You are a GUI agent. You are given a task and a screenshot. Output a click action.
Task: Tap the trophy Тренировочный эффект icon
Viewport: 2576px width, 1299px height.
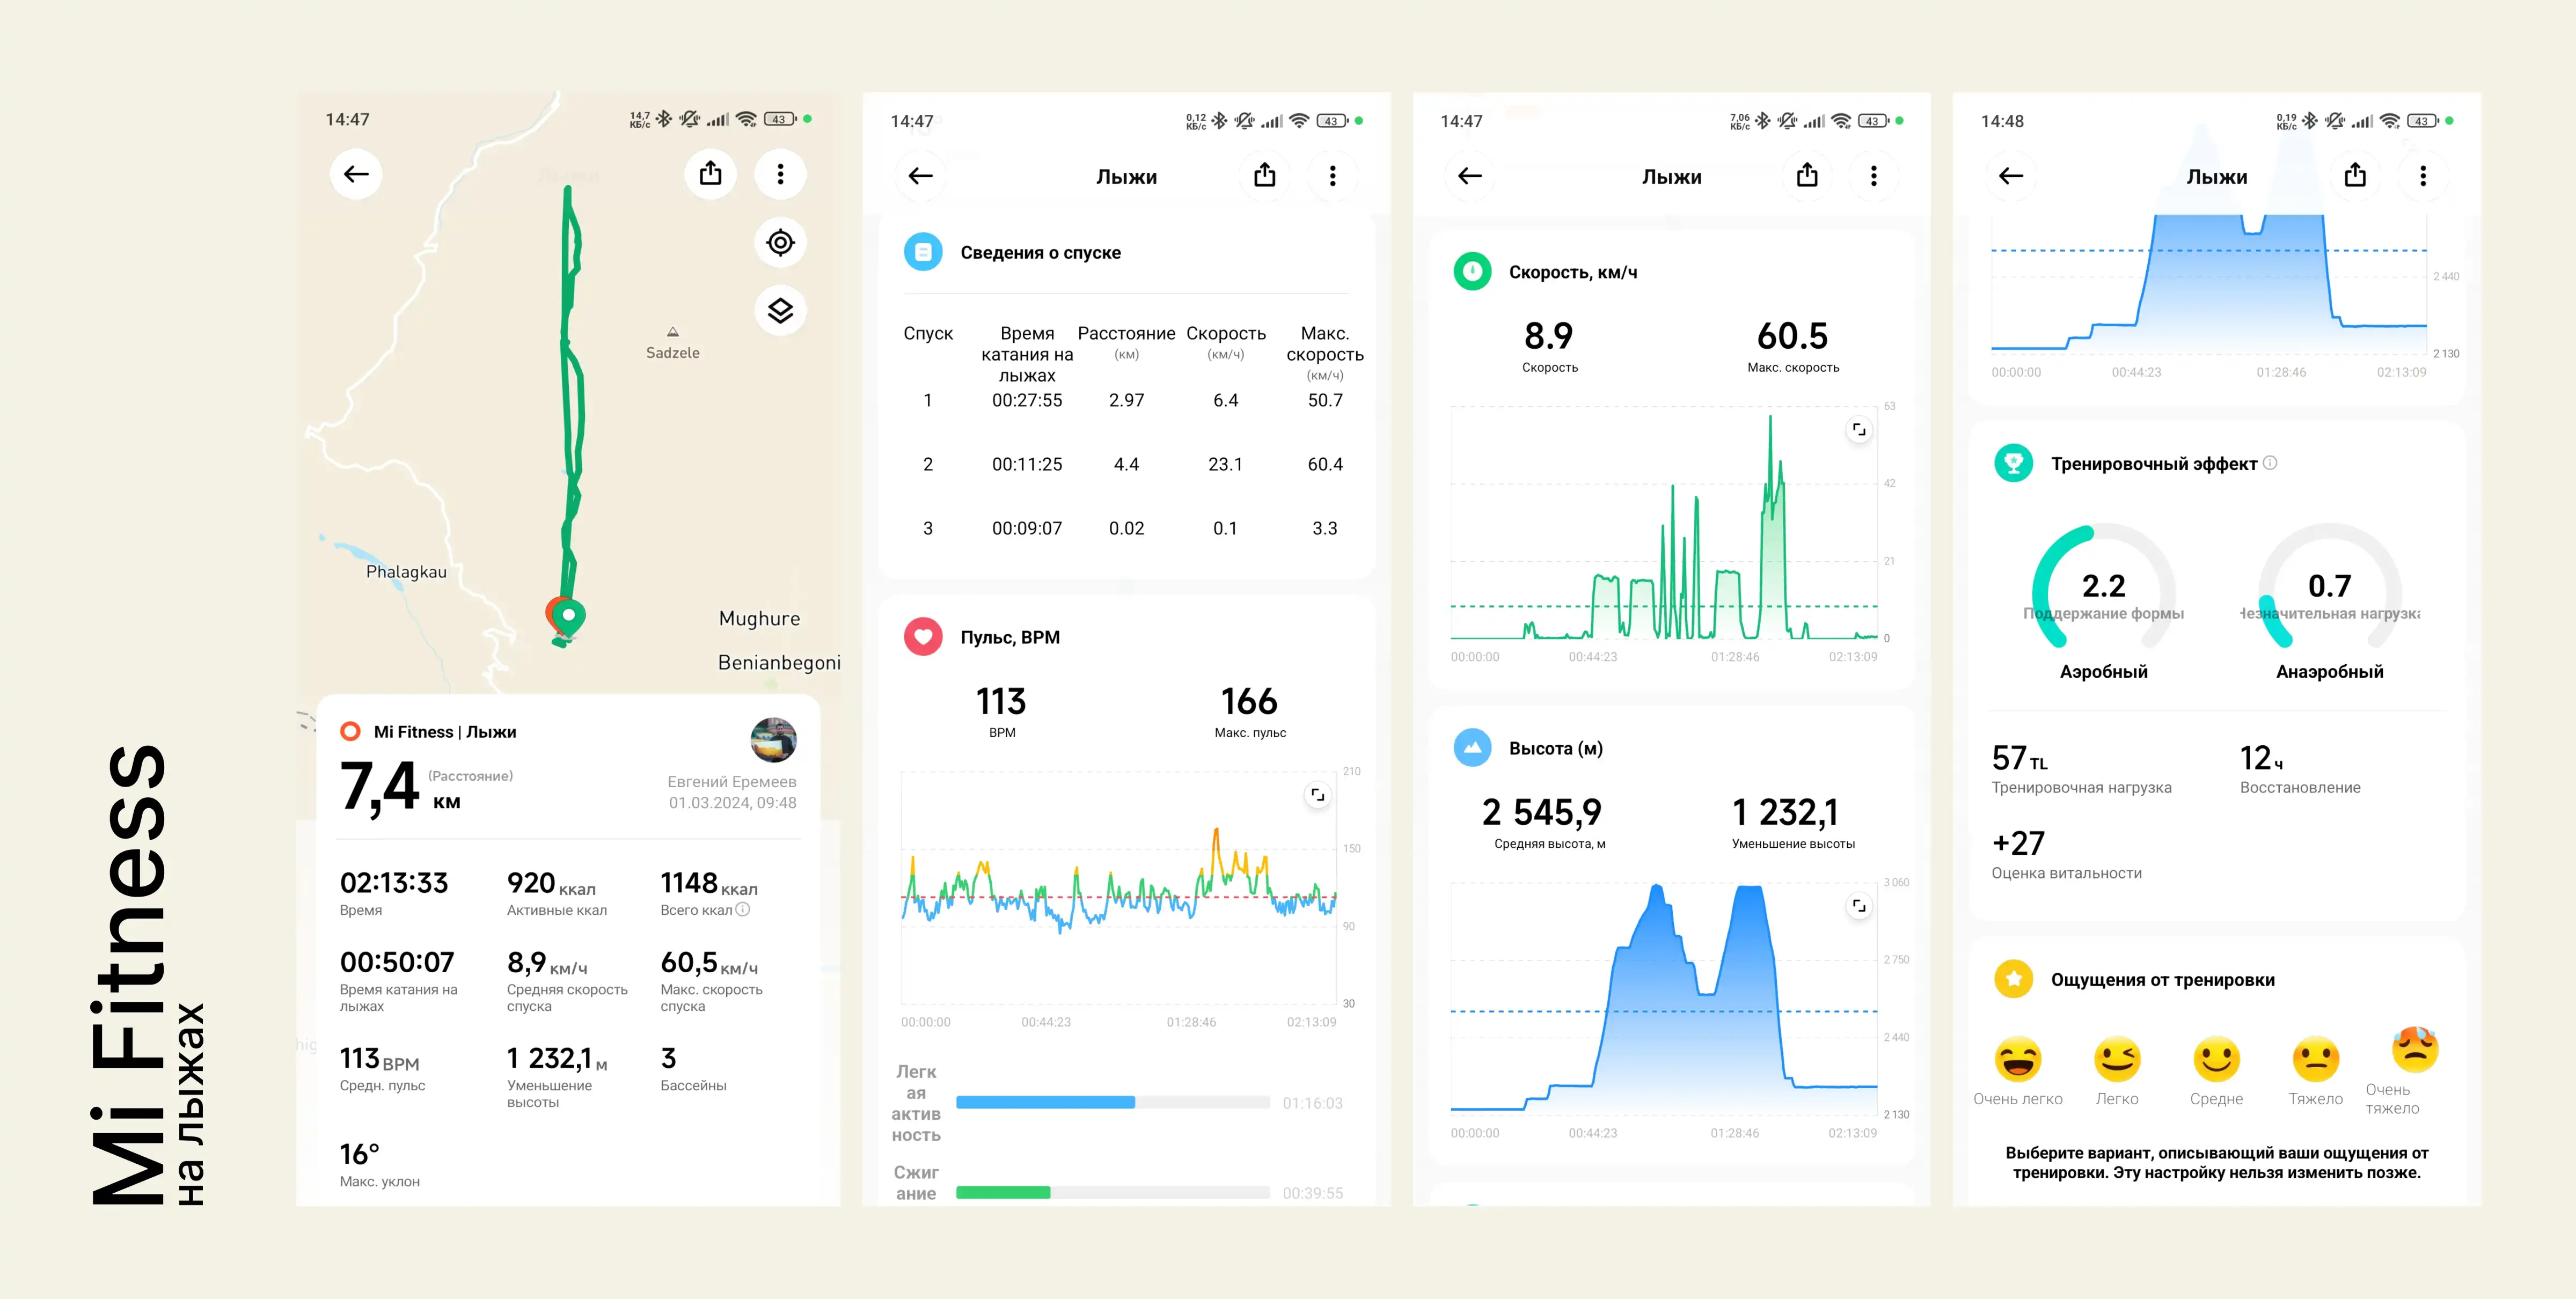tap(2013, 463)
